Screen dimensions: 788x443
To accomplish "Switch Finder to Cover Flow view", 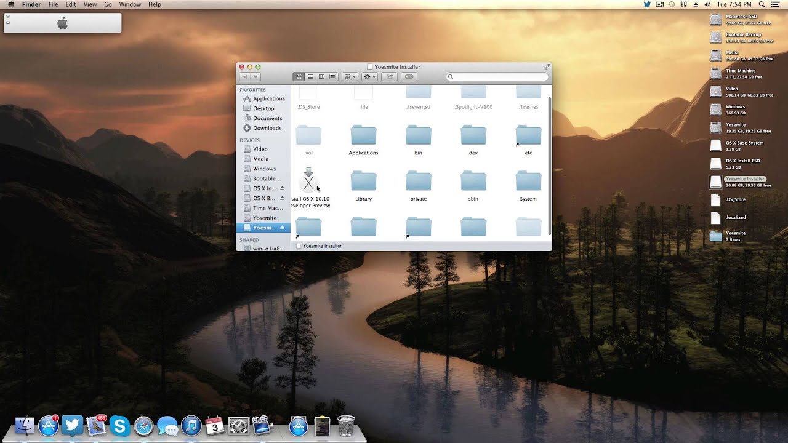I will [x=332, y=76].
